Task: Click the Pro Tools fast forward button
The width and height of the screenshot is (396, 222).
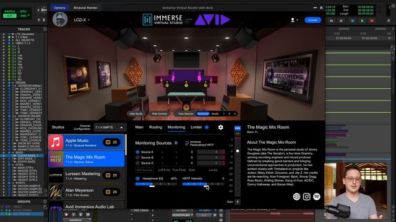Action: [332, 21]
